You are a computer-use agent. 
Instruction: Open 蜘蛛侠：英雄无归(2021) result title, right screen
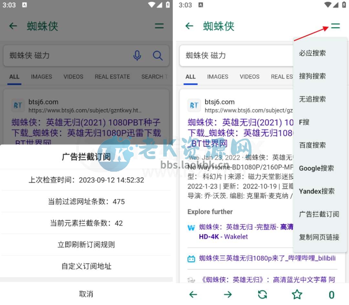click(x=240, y=133)
